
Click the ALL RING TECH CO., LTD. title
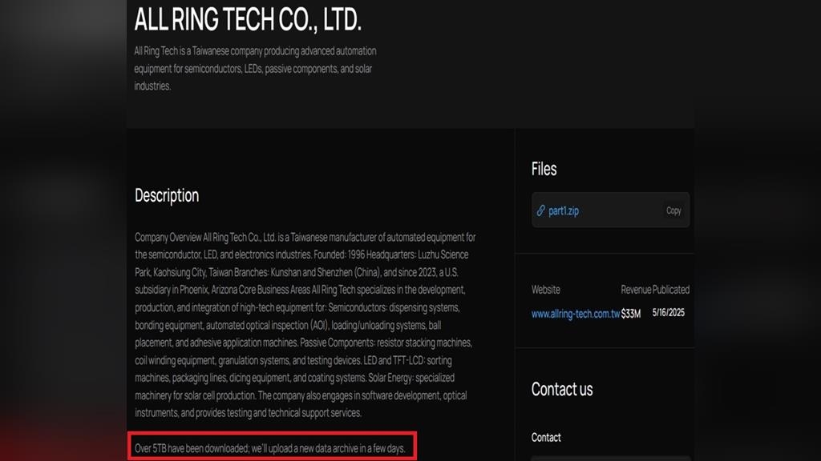tap(248, 19)
